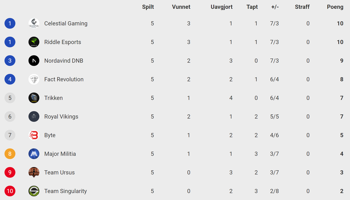
Task: Click the Trikken team emblem
Action: [x=34, y=98]
